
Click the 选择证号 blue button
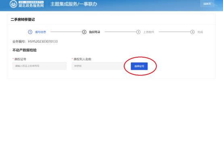(139, 66)
